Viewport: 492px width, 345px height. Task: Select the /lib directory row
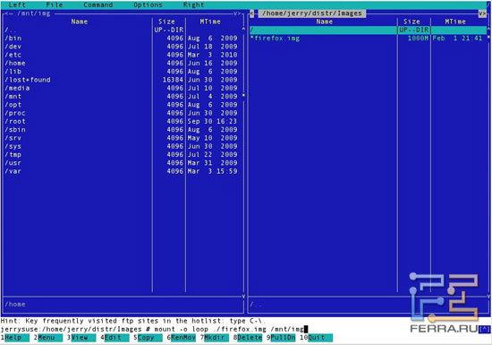click(x=123, y=72)
